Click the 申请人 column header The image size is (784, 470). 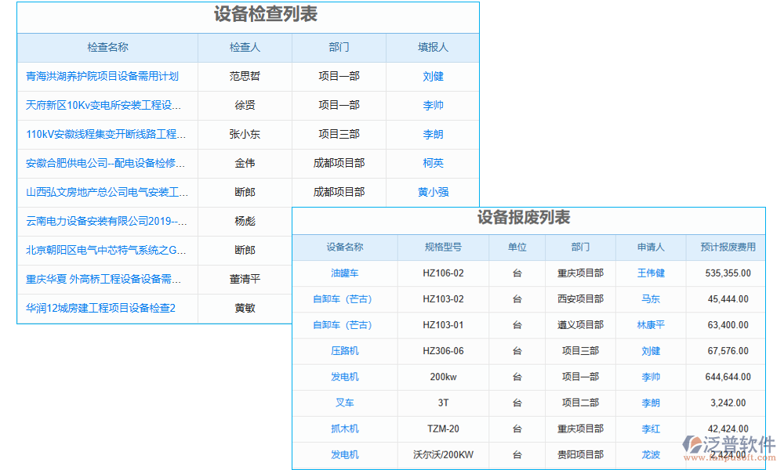(x=649, y=247)
